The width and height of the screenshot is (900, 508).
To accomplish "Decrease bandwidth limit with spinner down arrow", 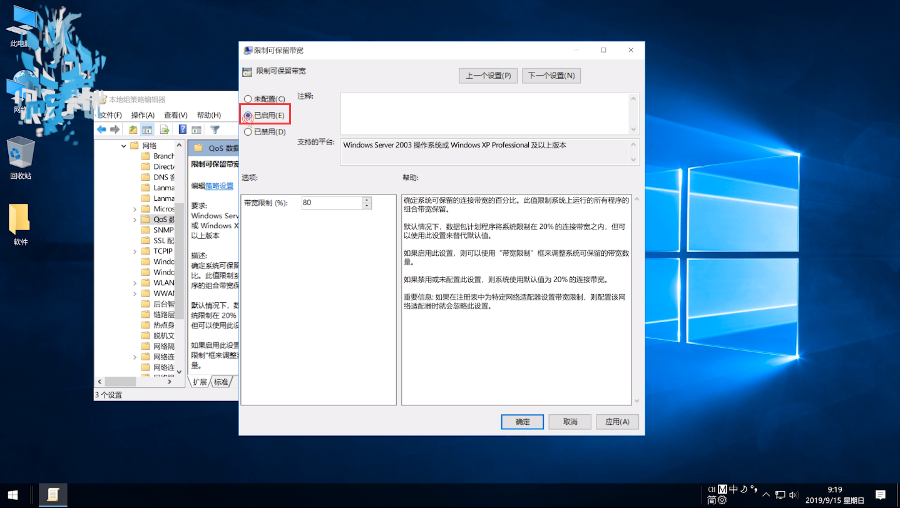I will click(x=367, y=206).
